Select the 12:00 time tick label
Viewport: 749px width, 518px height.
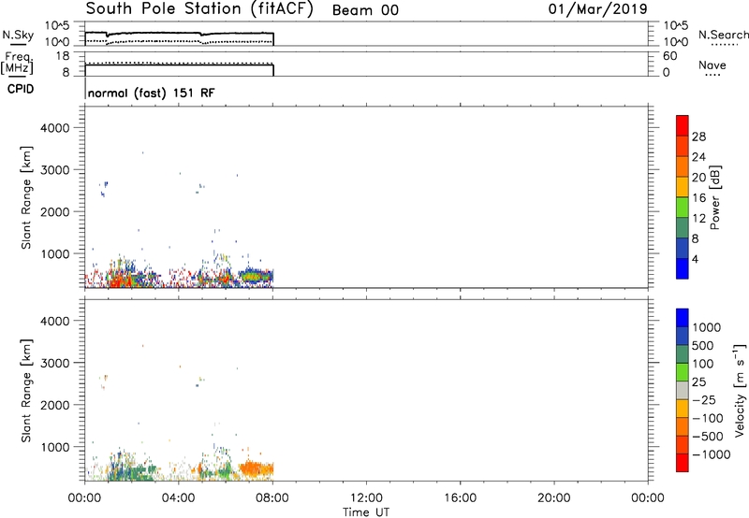(366, 498)
